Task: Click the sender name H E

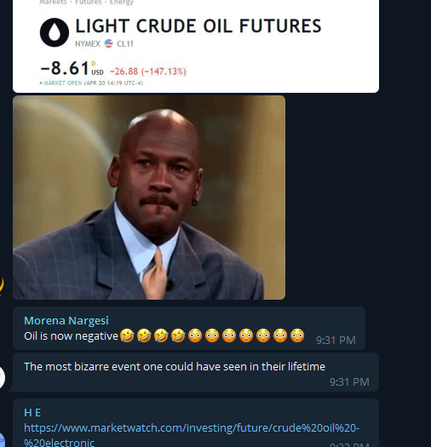Action: 32,412
